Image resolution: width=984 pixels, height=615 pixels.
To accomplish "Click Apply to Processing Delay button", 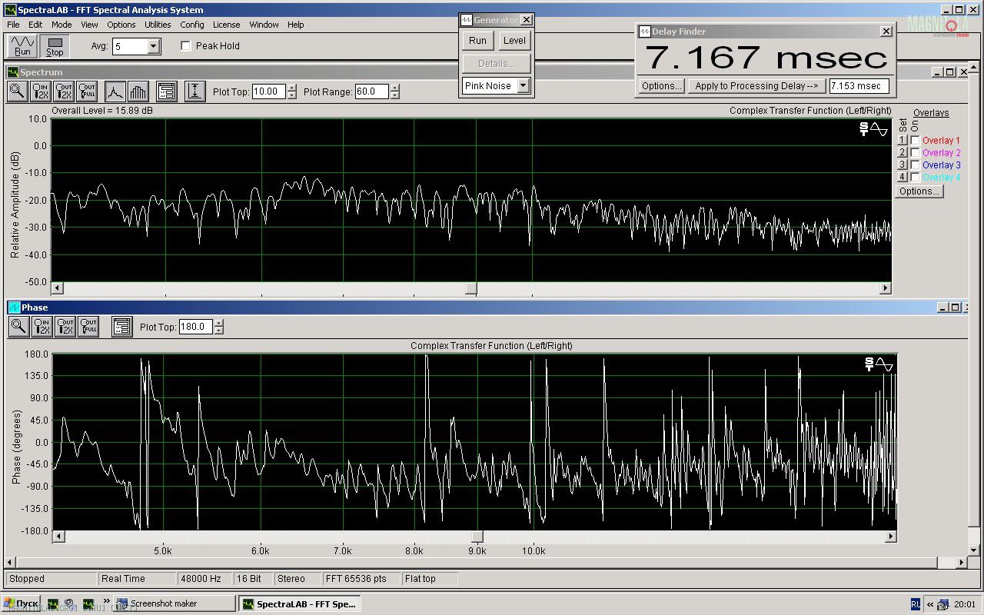I will (x=756, y=86).
